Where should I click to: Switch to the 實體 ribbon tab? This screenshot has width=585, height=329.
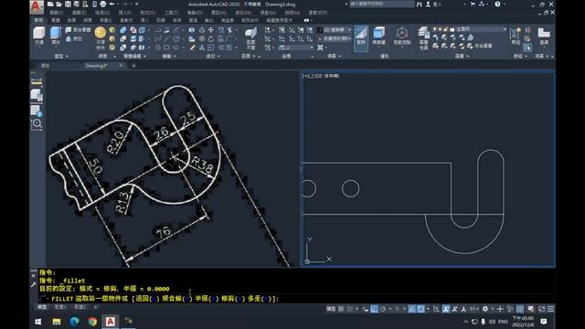[56, 20]
